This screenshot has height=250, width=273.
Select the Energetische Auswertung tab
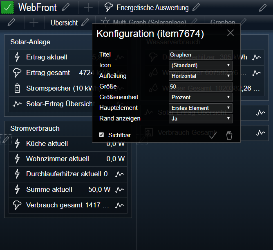click(152, 8)
